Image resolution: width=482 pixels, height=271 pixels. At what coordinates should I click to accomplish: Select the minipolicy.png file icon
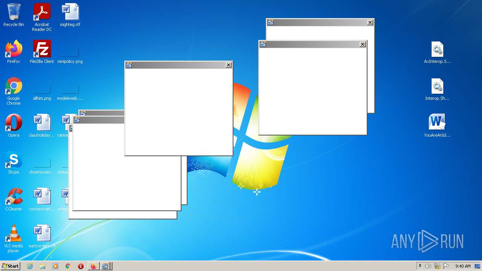click(70, 56)
